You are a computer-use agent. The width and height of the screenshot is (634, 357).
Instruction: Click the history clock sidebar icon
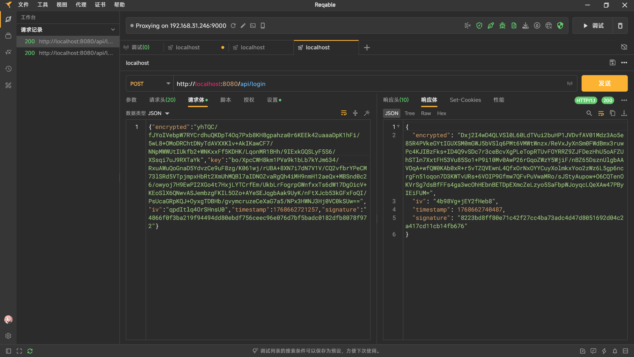(8, 69)
